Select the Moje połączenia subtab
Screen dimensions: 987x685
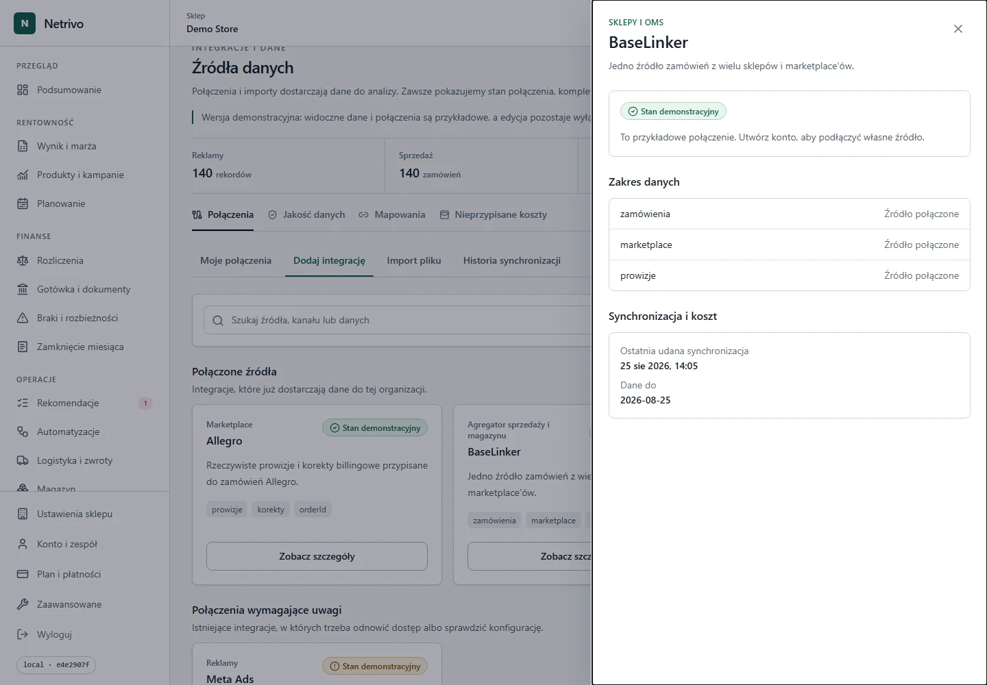coord(236,261)
